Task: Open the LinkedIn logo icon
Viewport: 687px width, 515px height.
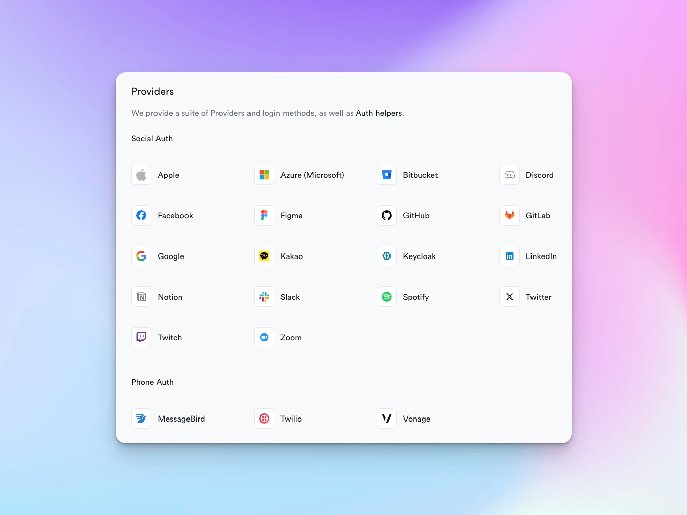Action: coord(510,256)
